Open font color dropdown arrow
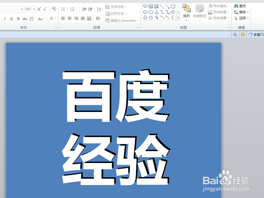Image resolution: width=264 pixels, height=198 pixels. pos(55,18)
